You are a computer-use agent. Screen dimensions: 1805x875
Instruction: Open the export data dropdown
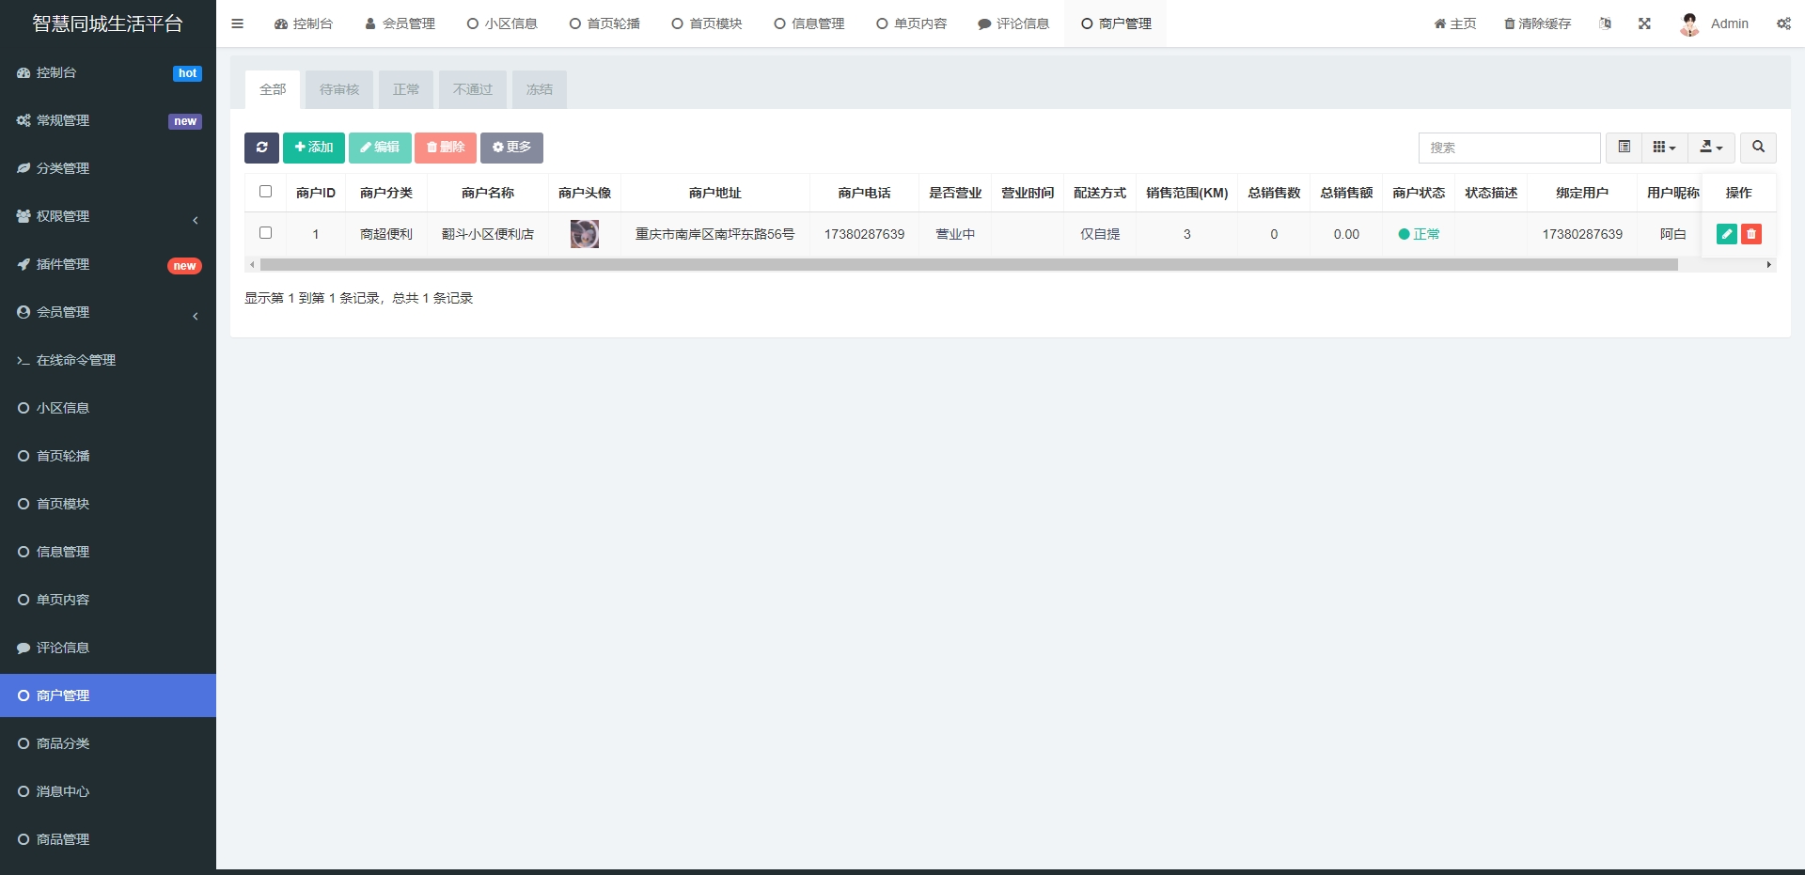pyautogui.click(x=1711, y=148)
